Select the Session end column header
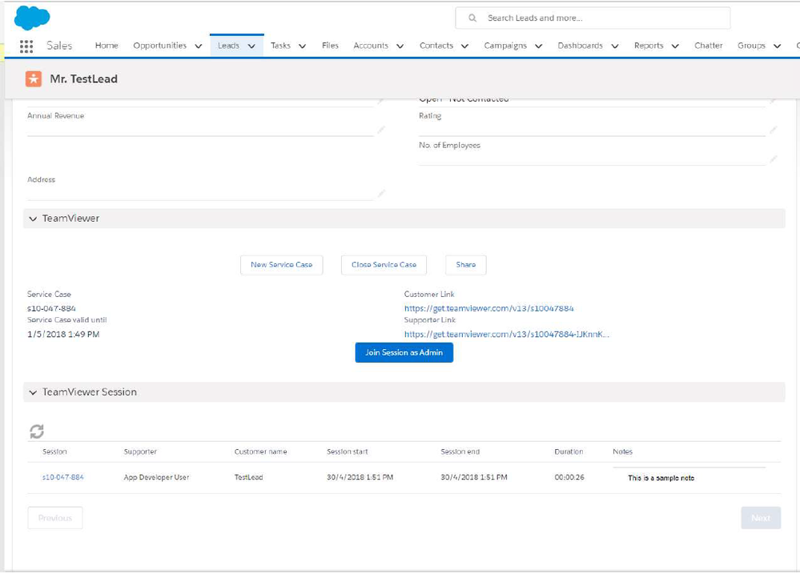This screenshot has height=574, width=800. click(x=460, y=452)
